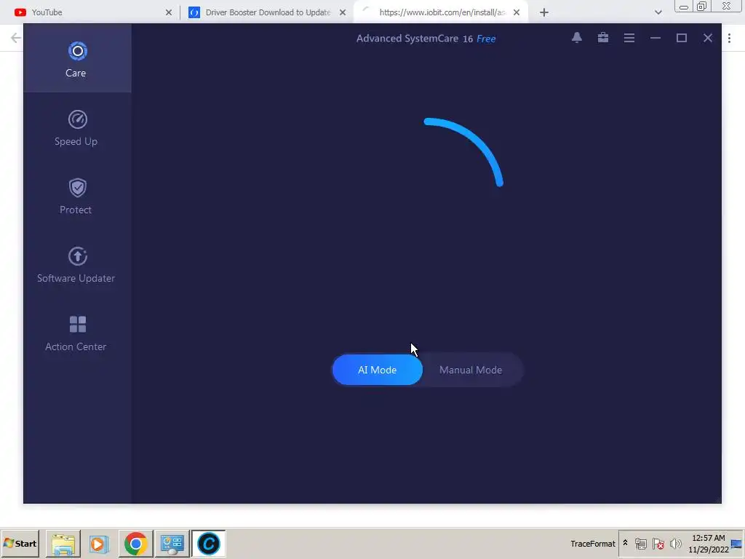The image size is (745, 559).
Task: Open a new browser tab
Action: [544, 12]
